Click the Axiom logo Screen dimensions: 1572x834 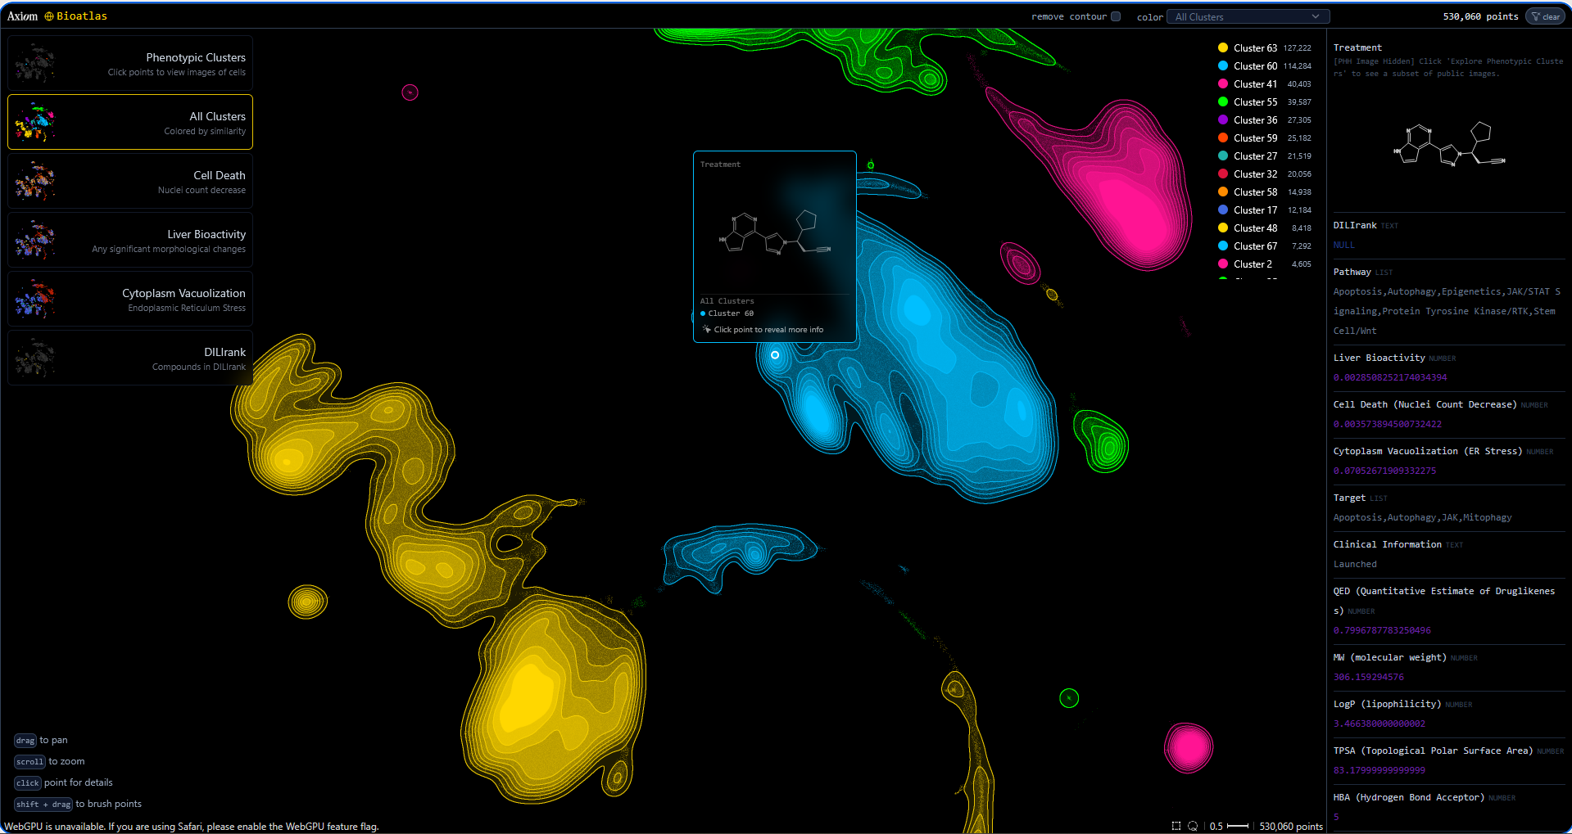pyautogui.click(x=23, y=16)
